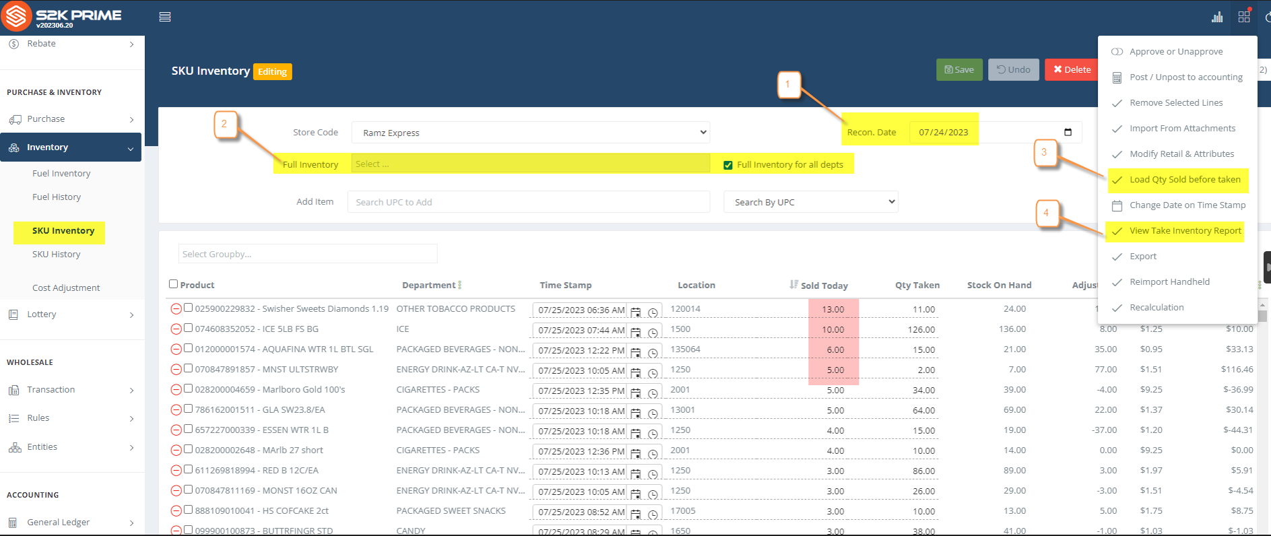This screenshot has width=1271, height=536.
Task: Remove the MONST 16OZ CAN row
Action: (176, 491)
